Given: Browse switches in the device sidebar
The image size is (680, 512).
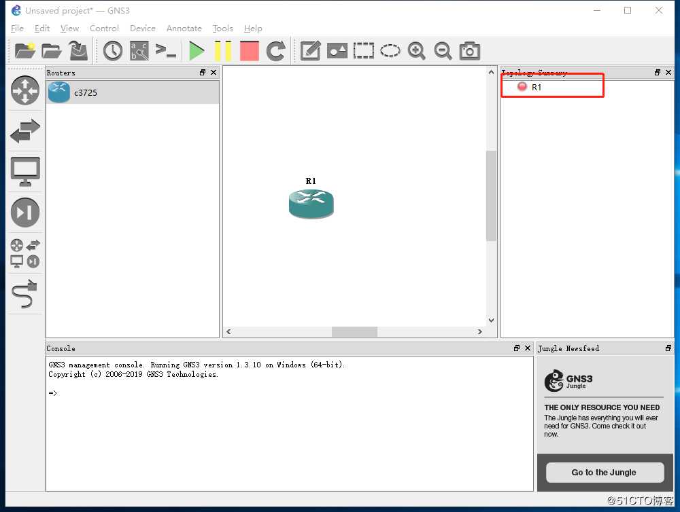Looking at the screenshot, I should pyautogui.click(x=24, y=131).
